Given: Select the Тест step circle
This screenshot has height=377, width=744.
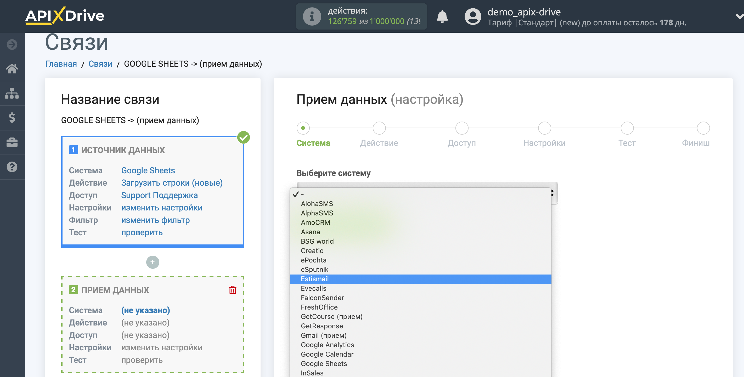Looking at the screenshot, I should pyautogui.click(x=627, y=128).
